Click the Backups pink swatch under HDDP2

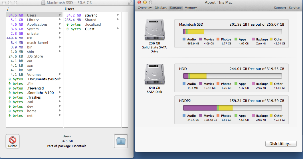(253, 116)
